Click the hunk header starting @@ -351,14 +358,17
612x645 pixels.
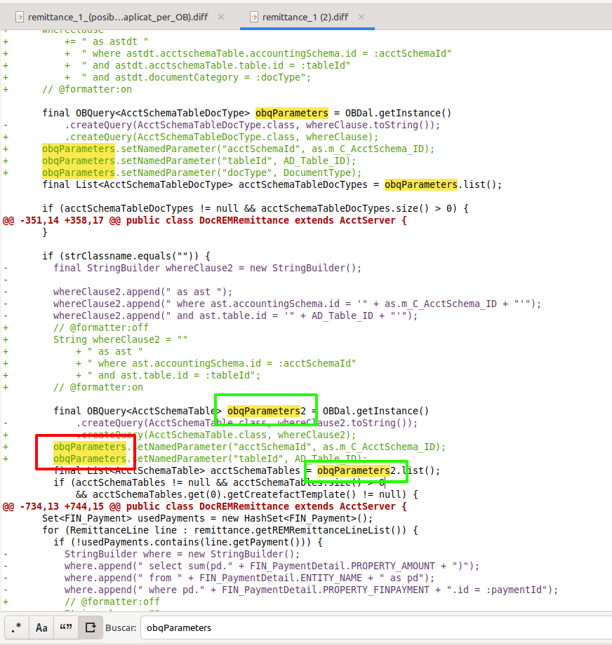point(204,220)
